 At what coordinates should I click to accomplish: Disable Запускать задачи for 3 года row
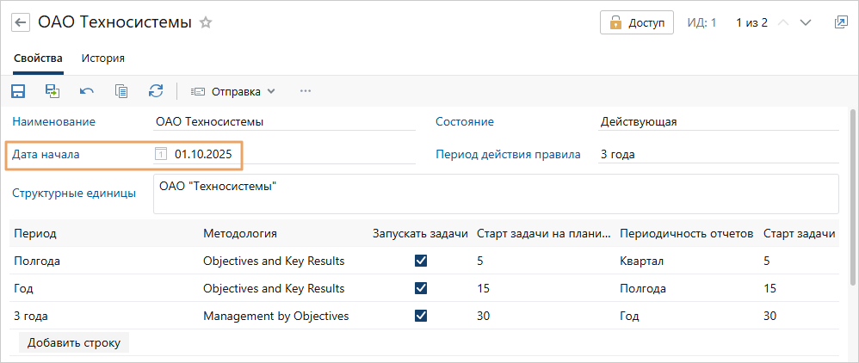[421, 316]
